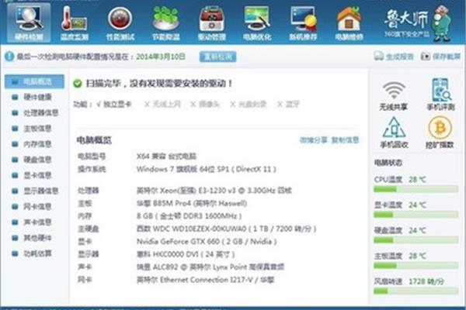Open the 手机回收 phone recycling icon
The width and height of the screenshot is (466, 310).
(394, 133)
